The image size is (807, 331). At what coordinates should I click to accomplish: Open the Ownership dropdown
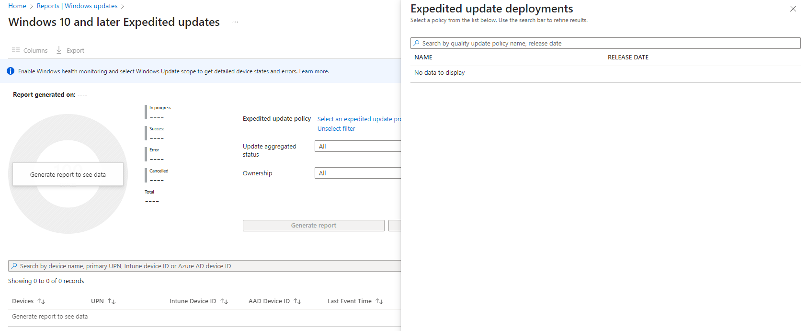pos(358,173)
